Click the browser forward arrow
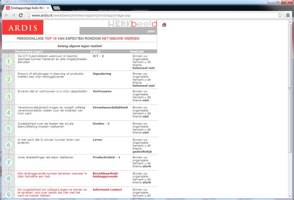 click(x=14, y=15)
